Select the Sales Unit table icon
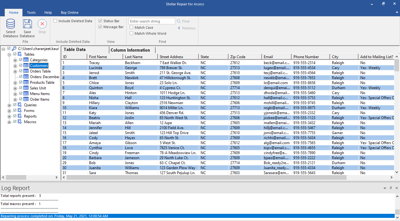400x221 pixels. coord(26,88)
